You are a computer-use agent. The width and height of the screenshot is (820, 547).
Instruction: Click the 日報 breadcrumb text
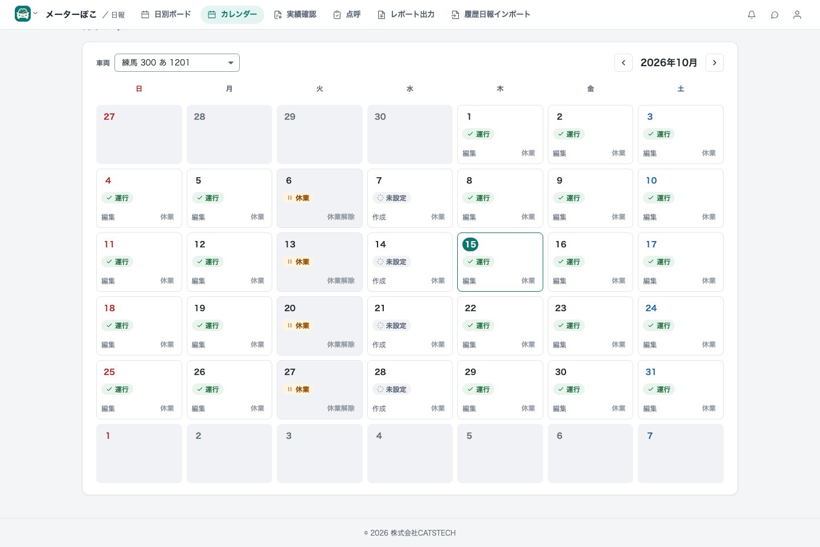pyautogui.click(x=118, y=15)
